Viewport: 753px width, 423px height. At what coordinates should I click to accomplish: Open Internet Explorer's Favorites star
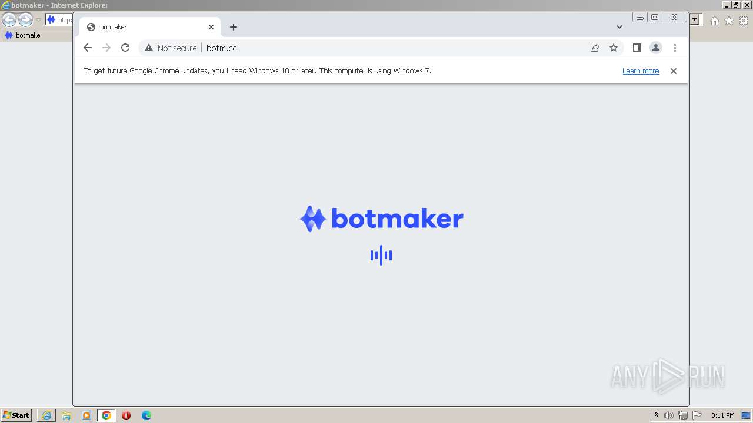click(729, 21)
